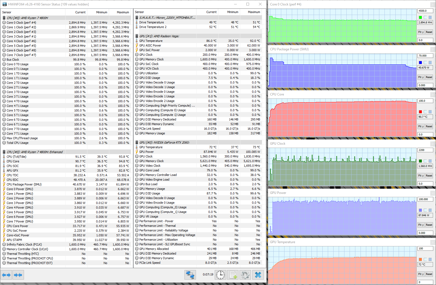
Task: Reset the elapsed timer using the clock icon
Action: [x=220, y=275]
